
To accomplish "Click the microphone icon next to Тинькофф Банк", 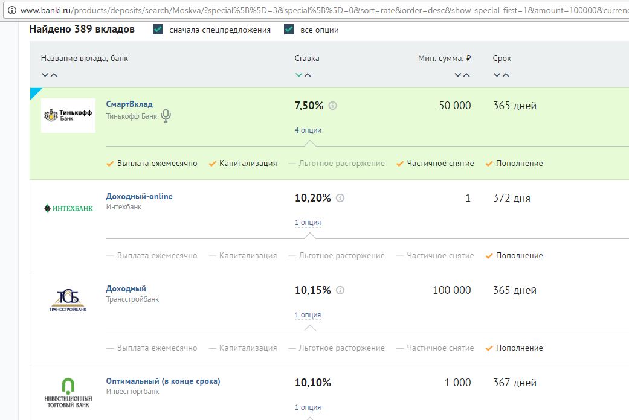I will click(x=166, y=116).
